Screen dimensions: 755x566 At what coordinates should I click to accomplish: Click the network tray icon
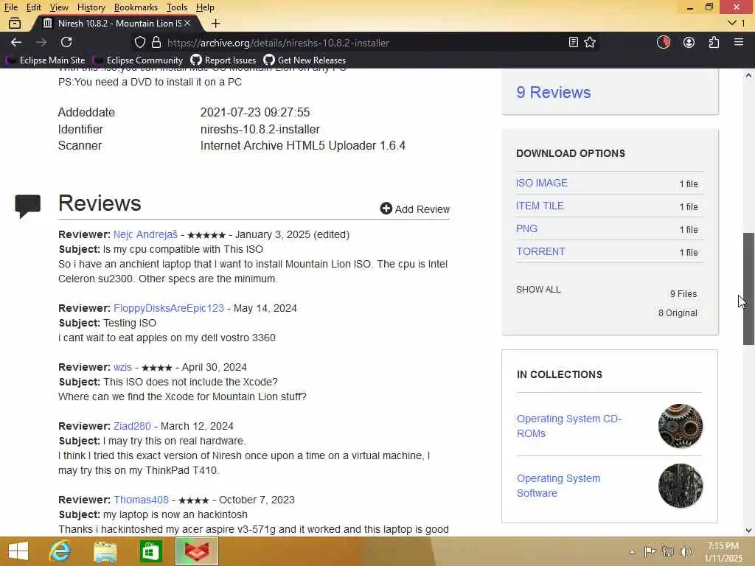[667, 551]
